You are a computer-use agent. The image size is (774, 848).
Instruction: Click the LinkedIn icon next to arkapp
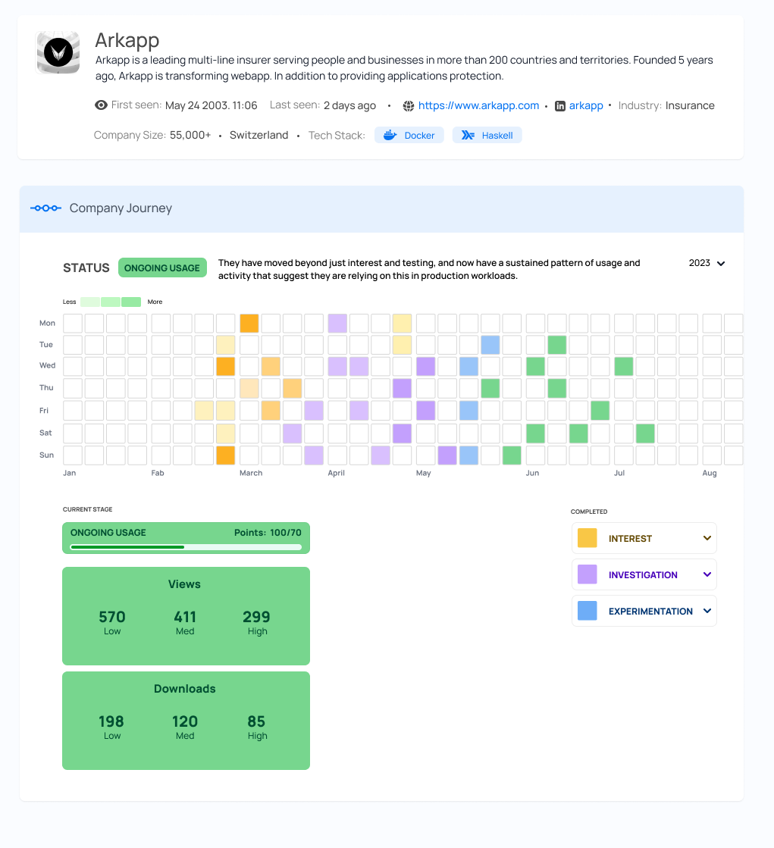click(x=560, y=106)
